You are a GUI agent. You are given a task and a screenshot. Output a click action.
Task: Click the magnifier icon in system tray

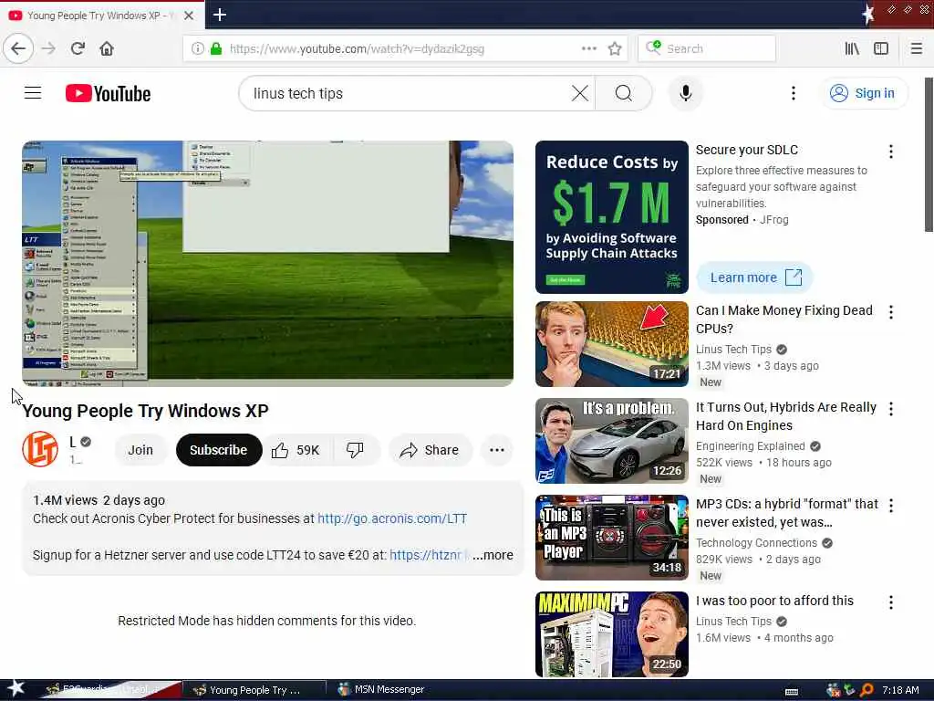pos(867,690)
